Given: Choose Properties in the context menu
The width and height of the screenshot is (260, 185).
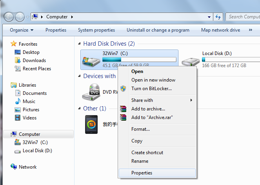Looking at the screenshot, I should click(x=142, y=173).
